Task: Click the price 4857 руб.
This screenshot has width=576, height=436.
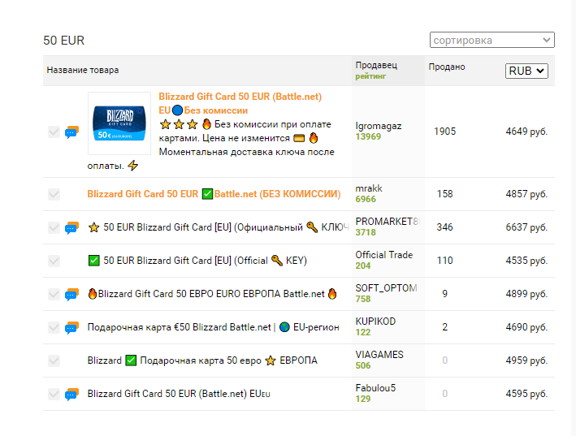Action: 526,194
